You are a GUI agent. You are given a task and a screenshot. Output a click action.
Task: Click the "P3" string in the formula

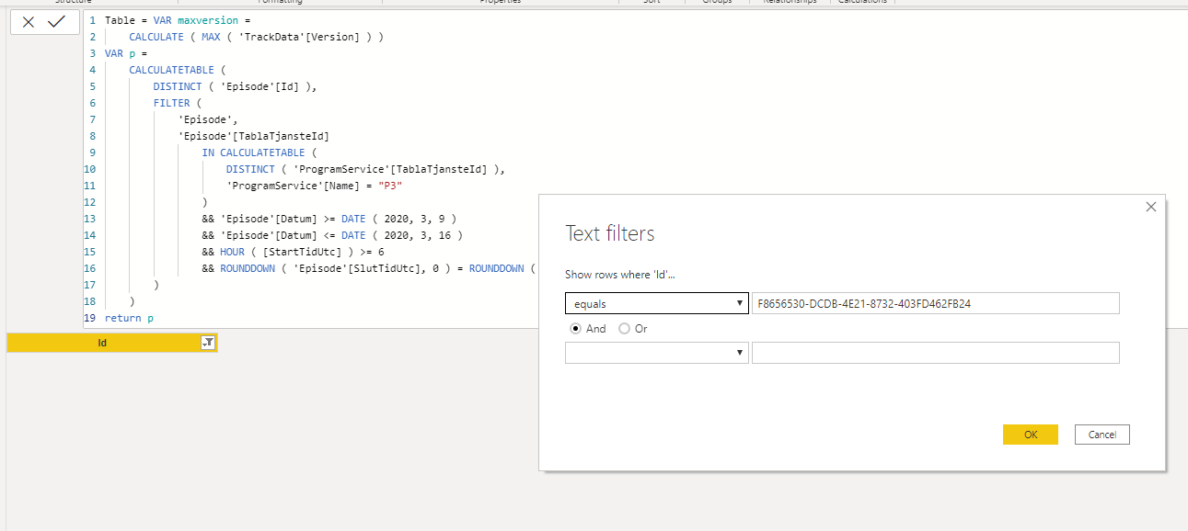pyautogui.click(x=390, y=186)
